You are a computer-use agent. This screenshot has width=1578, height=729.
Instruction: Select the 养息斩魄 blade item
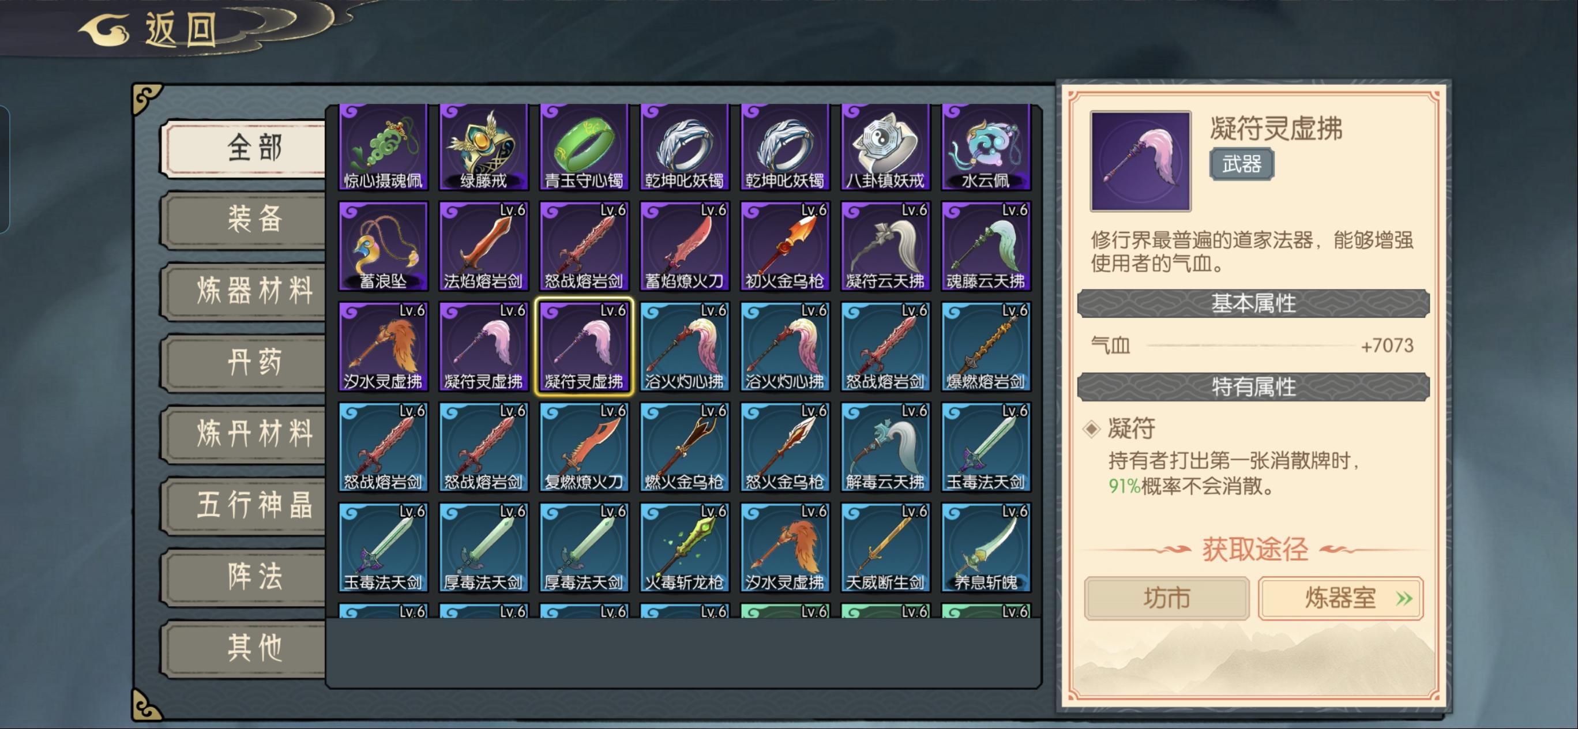pos(986,548)
